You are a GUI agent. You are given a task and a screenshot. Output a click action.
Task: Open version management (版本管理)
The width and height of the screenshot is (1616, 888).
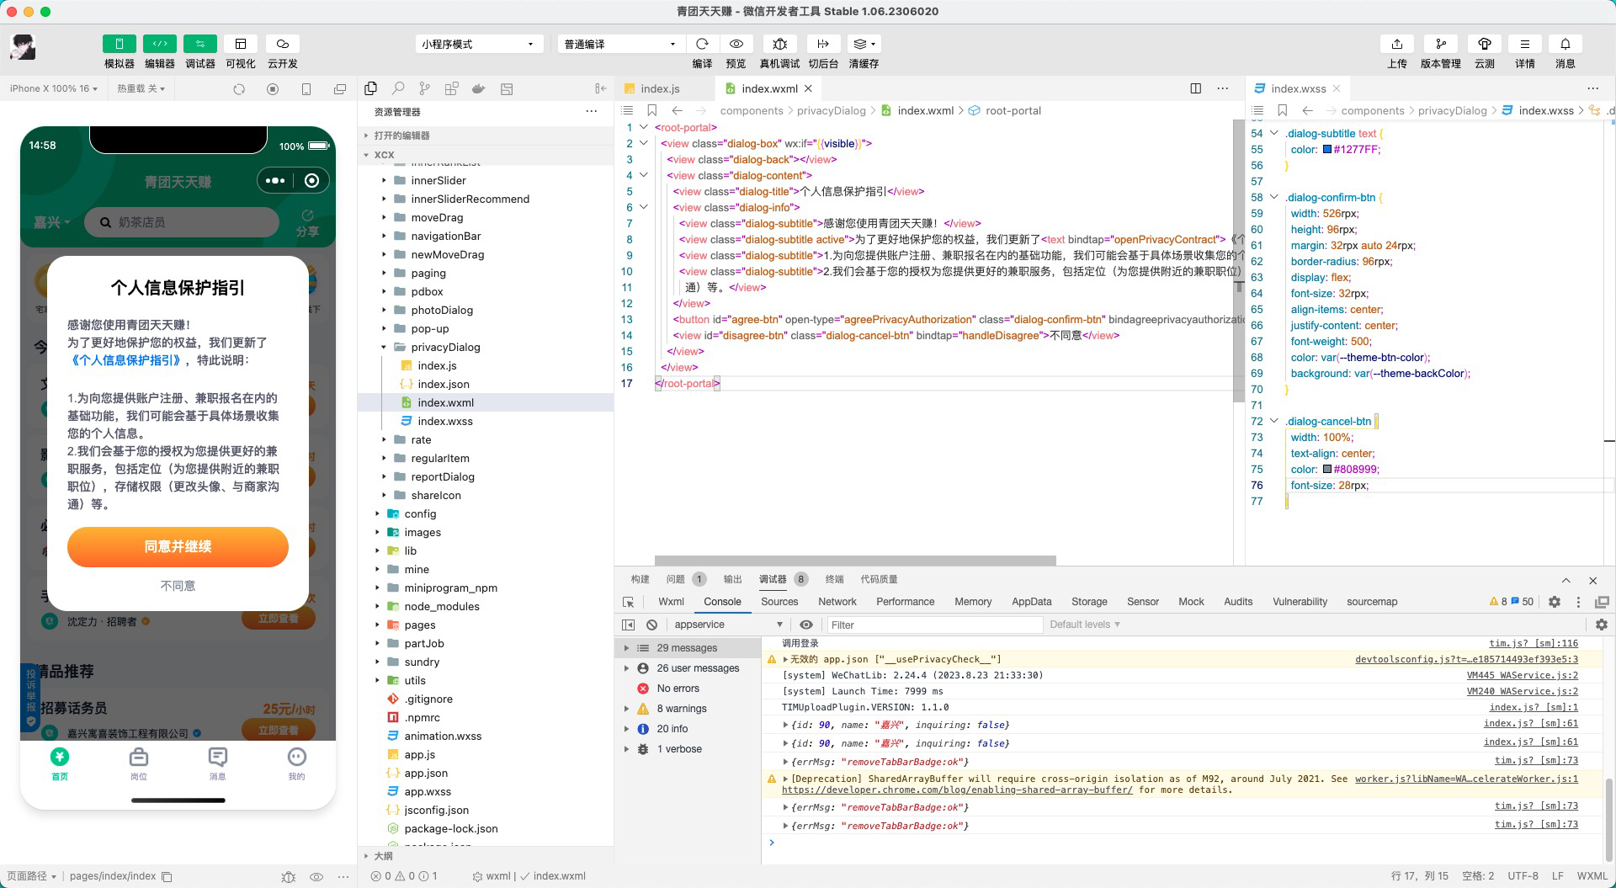pyautogui.click(x=1440, y=44)
